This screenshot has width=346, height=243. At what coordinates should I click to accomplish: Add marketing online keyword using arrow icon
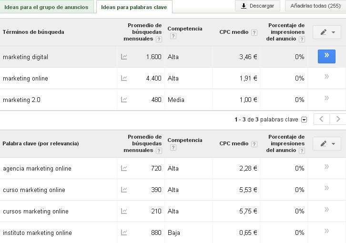click(x=326, y=77)
